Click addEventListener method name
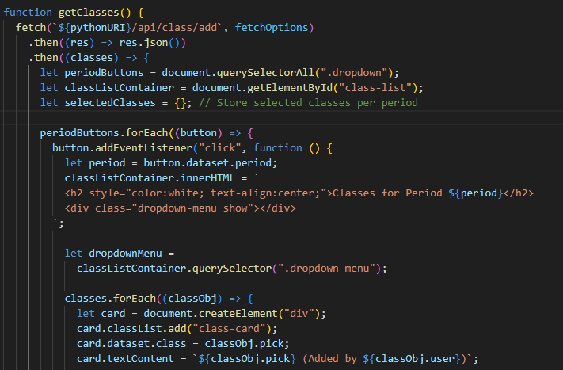563x370 pixels. click(x=143, y=148)
